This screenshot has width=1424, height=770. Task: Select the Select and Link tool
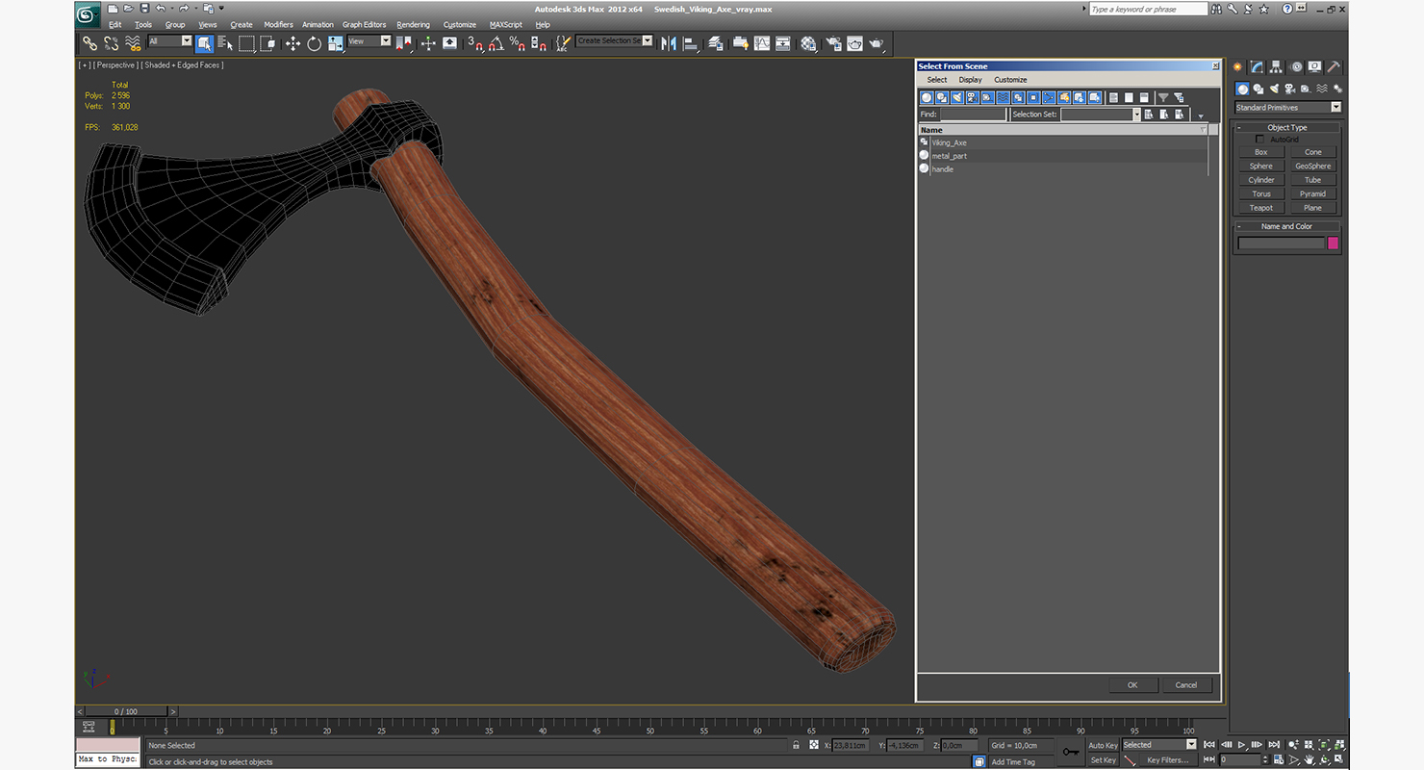point(89,43)
